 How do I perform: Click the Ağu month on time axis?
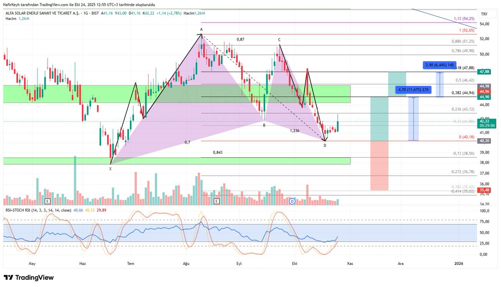point(186,264)
